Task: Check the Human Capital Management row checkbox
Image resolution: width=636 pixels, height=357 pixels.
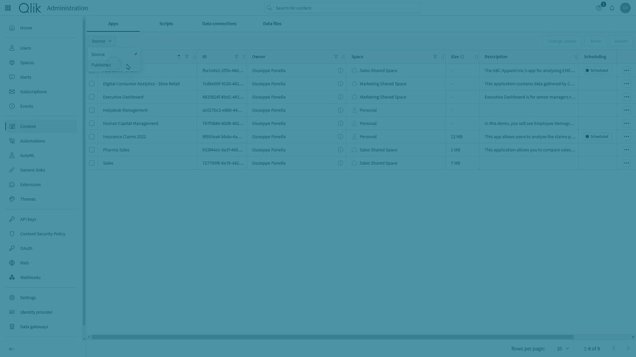Action: [x=91, y=123]
